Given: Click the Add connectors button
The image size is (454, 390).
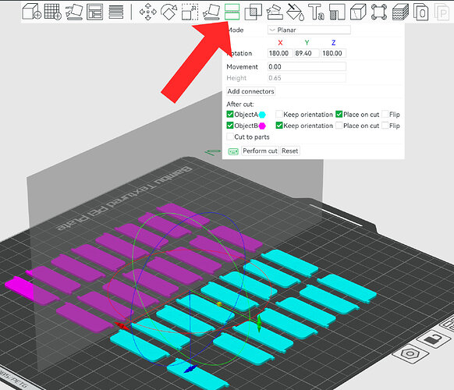Looking at the screenshot, I should (x=250, y=91).
